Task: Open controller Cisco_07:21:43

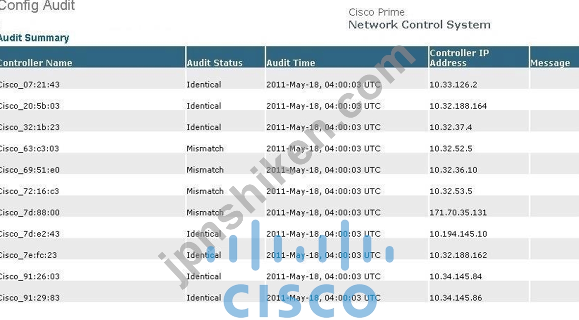Action: click(x=29, y=84)
